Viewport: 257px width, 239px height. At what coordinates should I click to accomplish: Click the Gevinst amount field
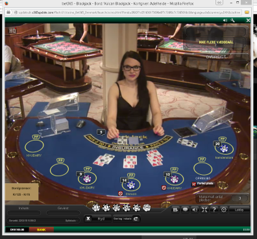coord(63,213)
